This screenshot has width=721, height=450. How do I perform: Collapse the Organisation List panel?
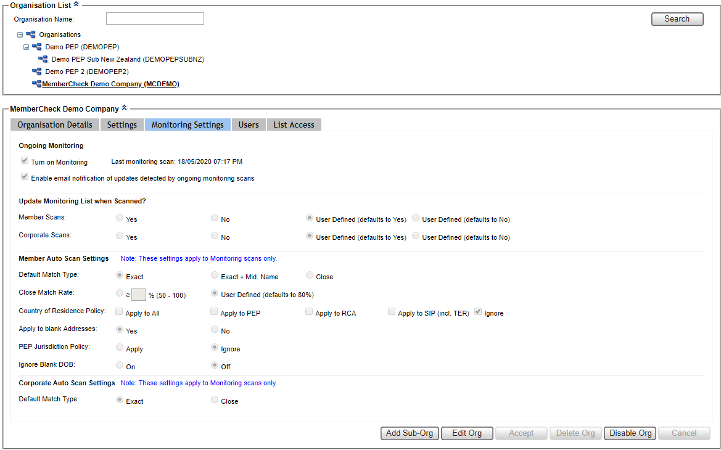[76, 4]
